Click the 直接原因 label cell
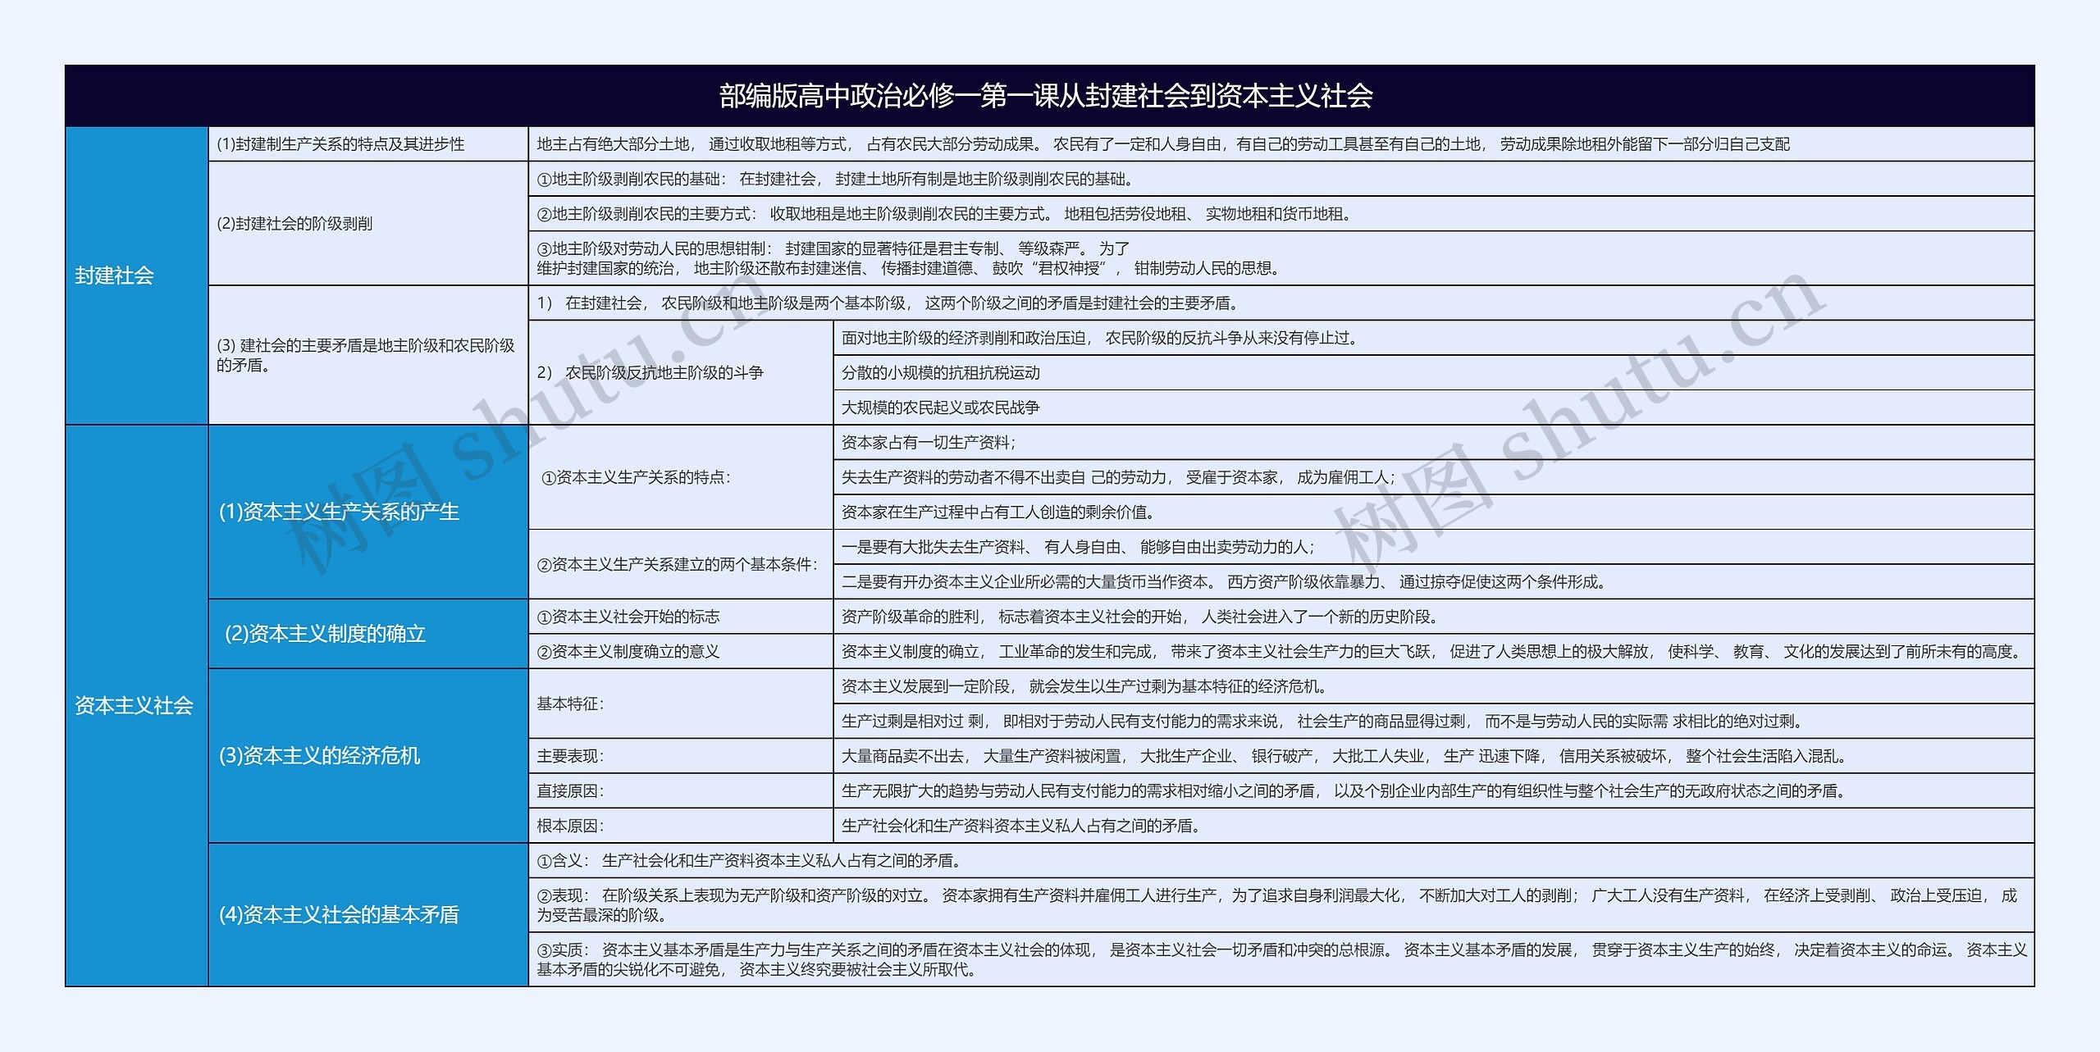The image size is (2100, 1052). [x=681, y=791]
